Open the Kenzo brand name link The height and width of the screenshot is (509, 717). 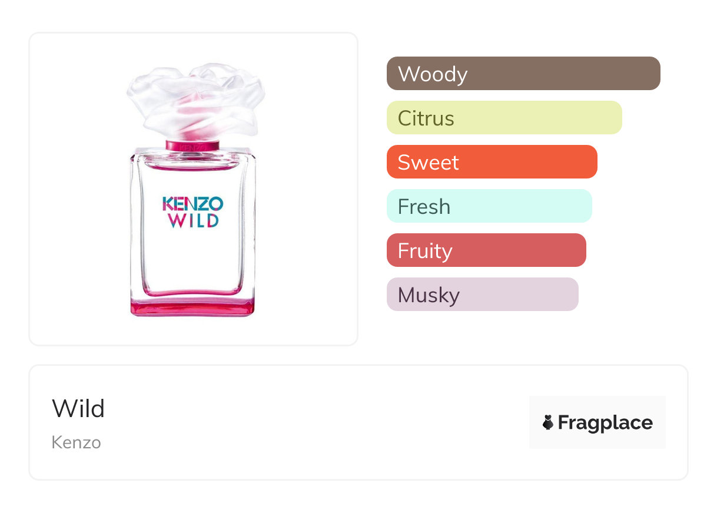click(x=77, y=442)
